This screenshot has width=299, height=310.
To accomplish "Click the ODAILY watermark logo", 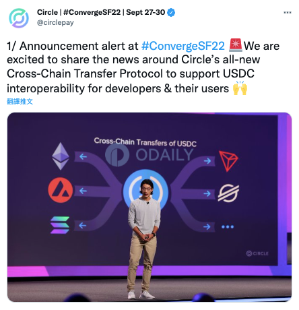I will click(x=149, y=155).
